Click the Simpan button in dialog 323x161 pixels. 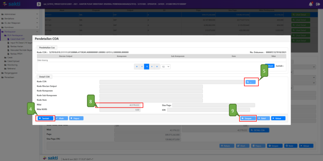(248, 118)
